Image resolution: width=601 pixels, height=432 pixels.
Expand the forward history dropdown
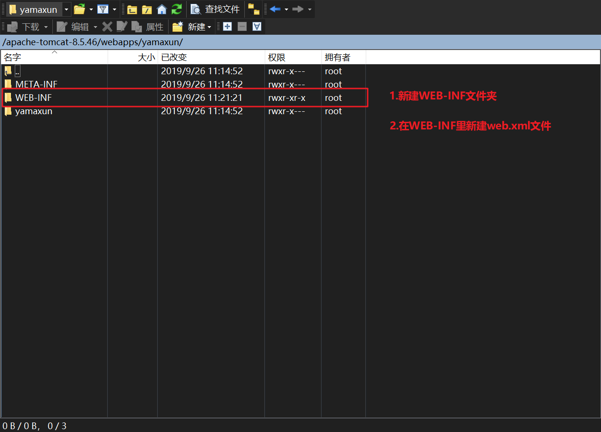[x=310, y=9]
